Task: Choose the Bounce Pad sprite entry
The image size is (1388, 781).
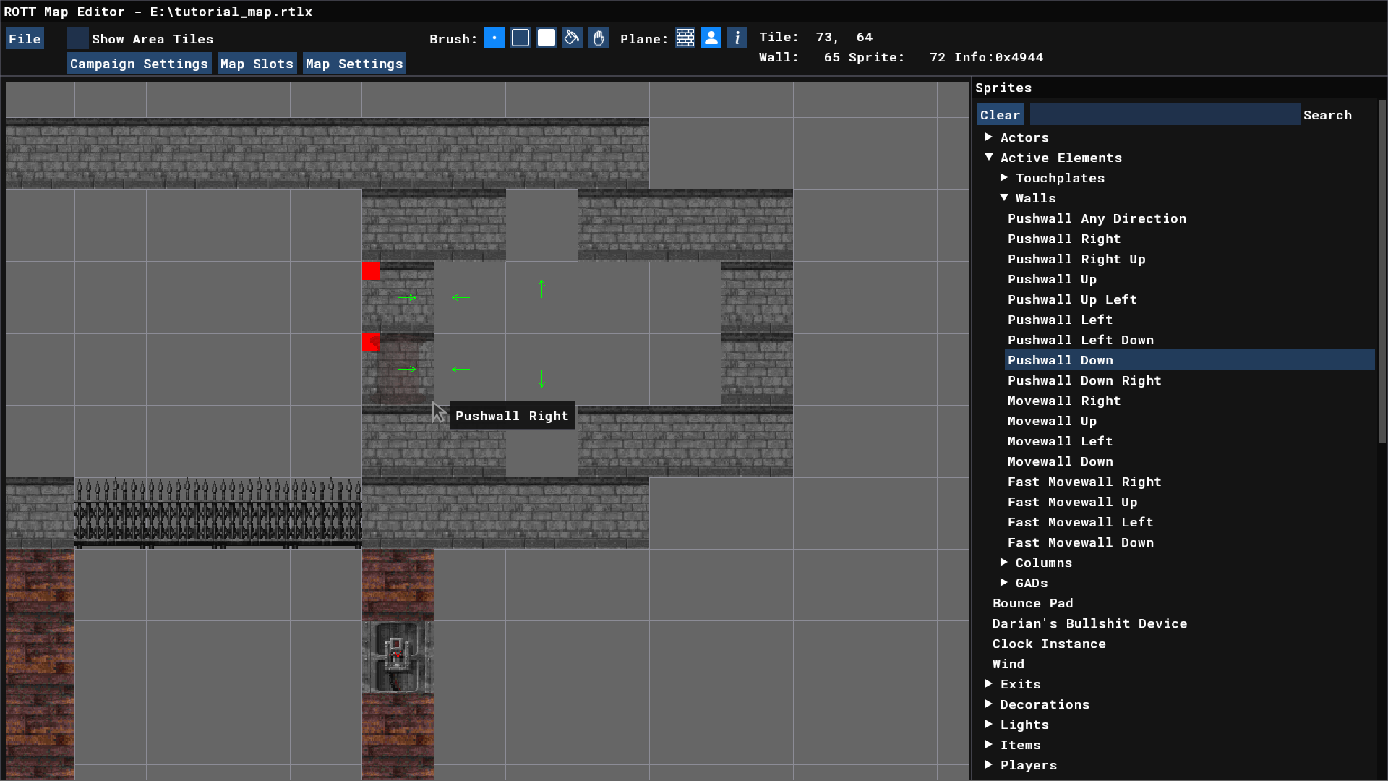Action: [1032, 603]
